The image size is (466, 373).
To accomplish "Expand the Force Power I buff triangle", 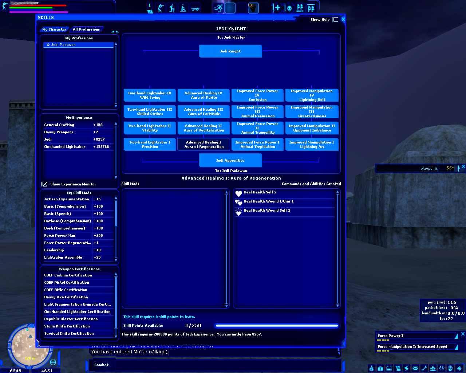I will [x=457, y=336].
